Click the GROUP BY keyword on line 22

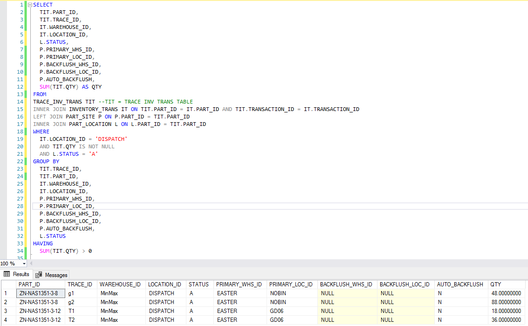(46, 161)
